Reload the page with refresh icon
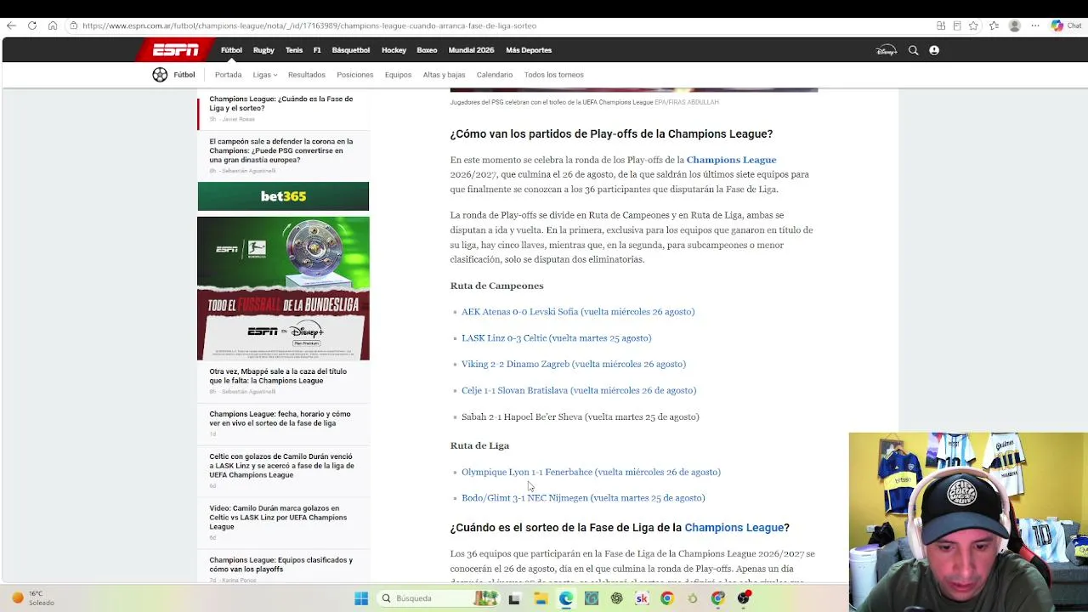Screen dimensions: 1088x612 click(32, 25)
